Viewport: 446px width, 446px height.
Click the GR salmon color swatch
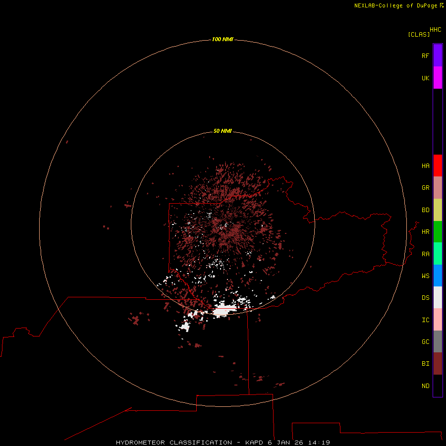click(438, 188)
